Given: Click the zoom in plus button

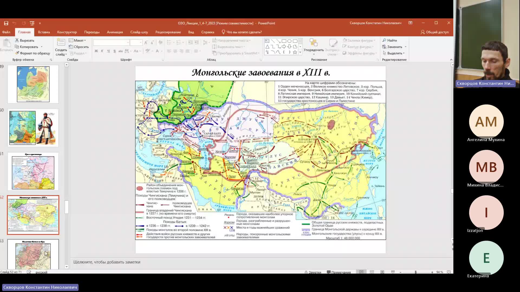Looking at the screenshot, I should tap(432, 272).
